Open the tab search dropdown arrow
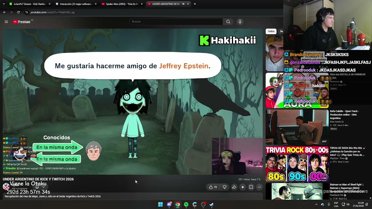Image resolution: width=372 pixels, height=209 pixels. tap(3, 4)
